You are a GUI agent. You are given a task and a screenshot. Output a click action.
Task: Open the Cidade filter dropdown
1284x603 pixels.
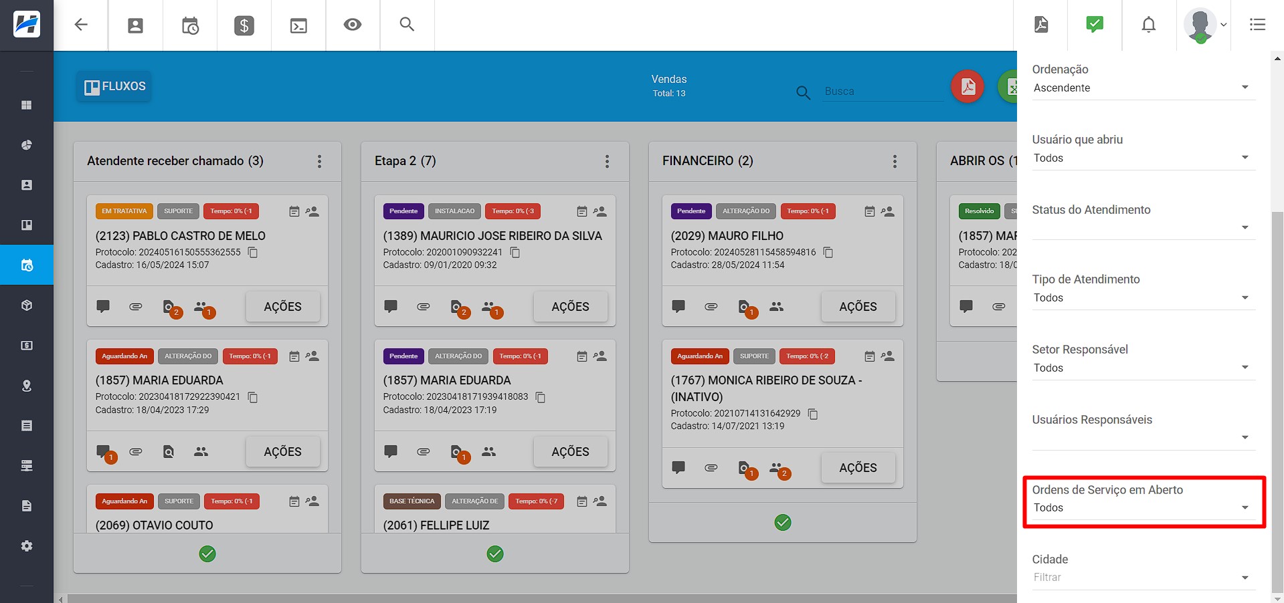(x=1143, y=578)
